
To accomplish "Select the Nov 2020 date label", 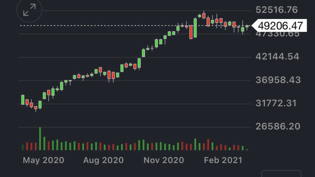I will [163, 160].
